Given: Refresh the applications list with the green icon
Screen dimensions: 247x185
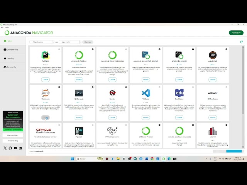Looking at the screenshot, I should pos(241,42).
